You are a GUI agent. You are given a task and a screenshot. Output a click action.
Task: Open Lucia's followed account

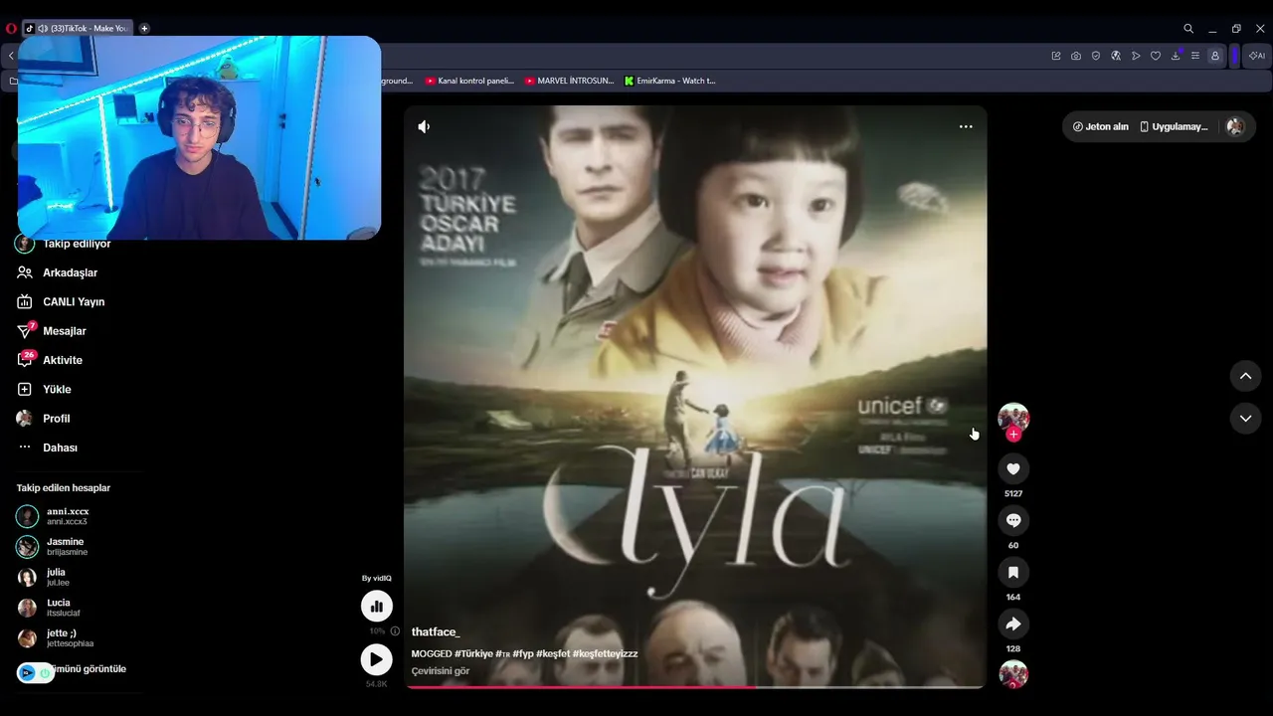tap(50, 608)
